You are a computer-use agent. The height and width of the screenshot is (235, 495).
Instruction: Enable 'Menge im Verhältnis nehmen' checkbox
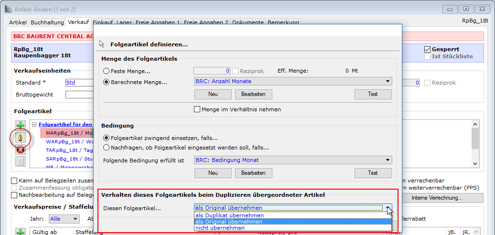tap(197, 109)
